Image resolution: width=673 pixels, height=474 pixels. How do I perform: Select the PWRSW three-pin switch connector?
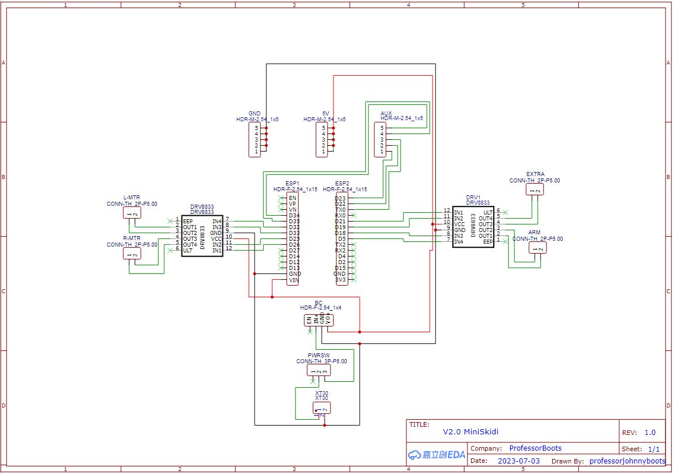coord(319,370)
